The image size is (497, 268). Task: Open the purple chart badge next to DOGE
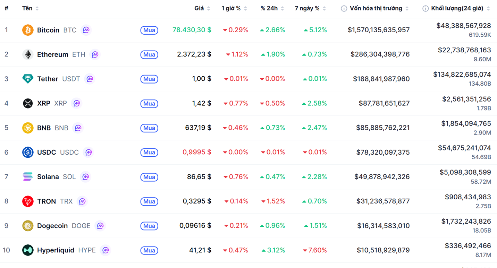point(100,226)
